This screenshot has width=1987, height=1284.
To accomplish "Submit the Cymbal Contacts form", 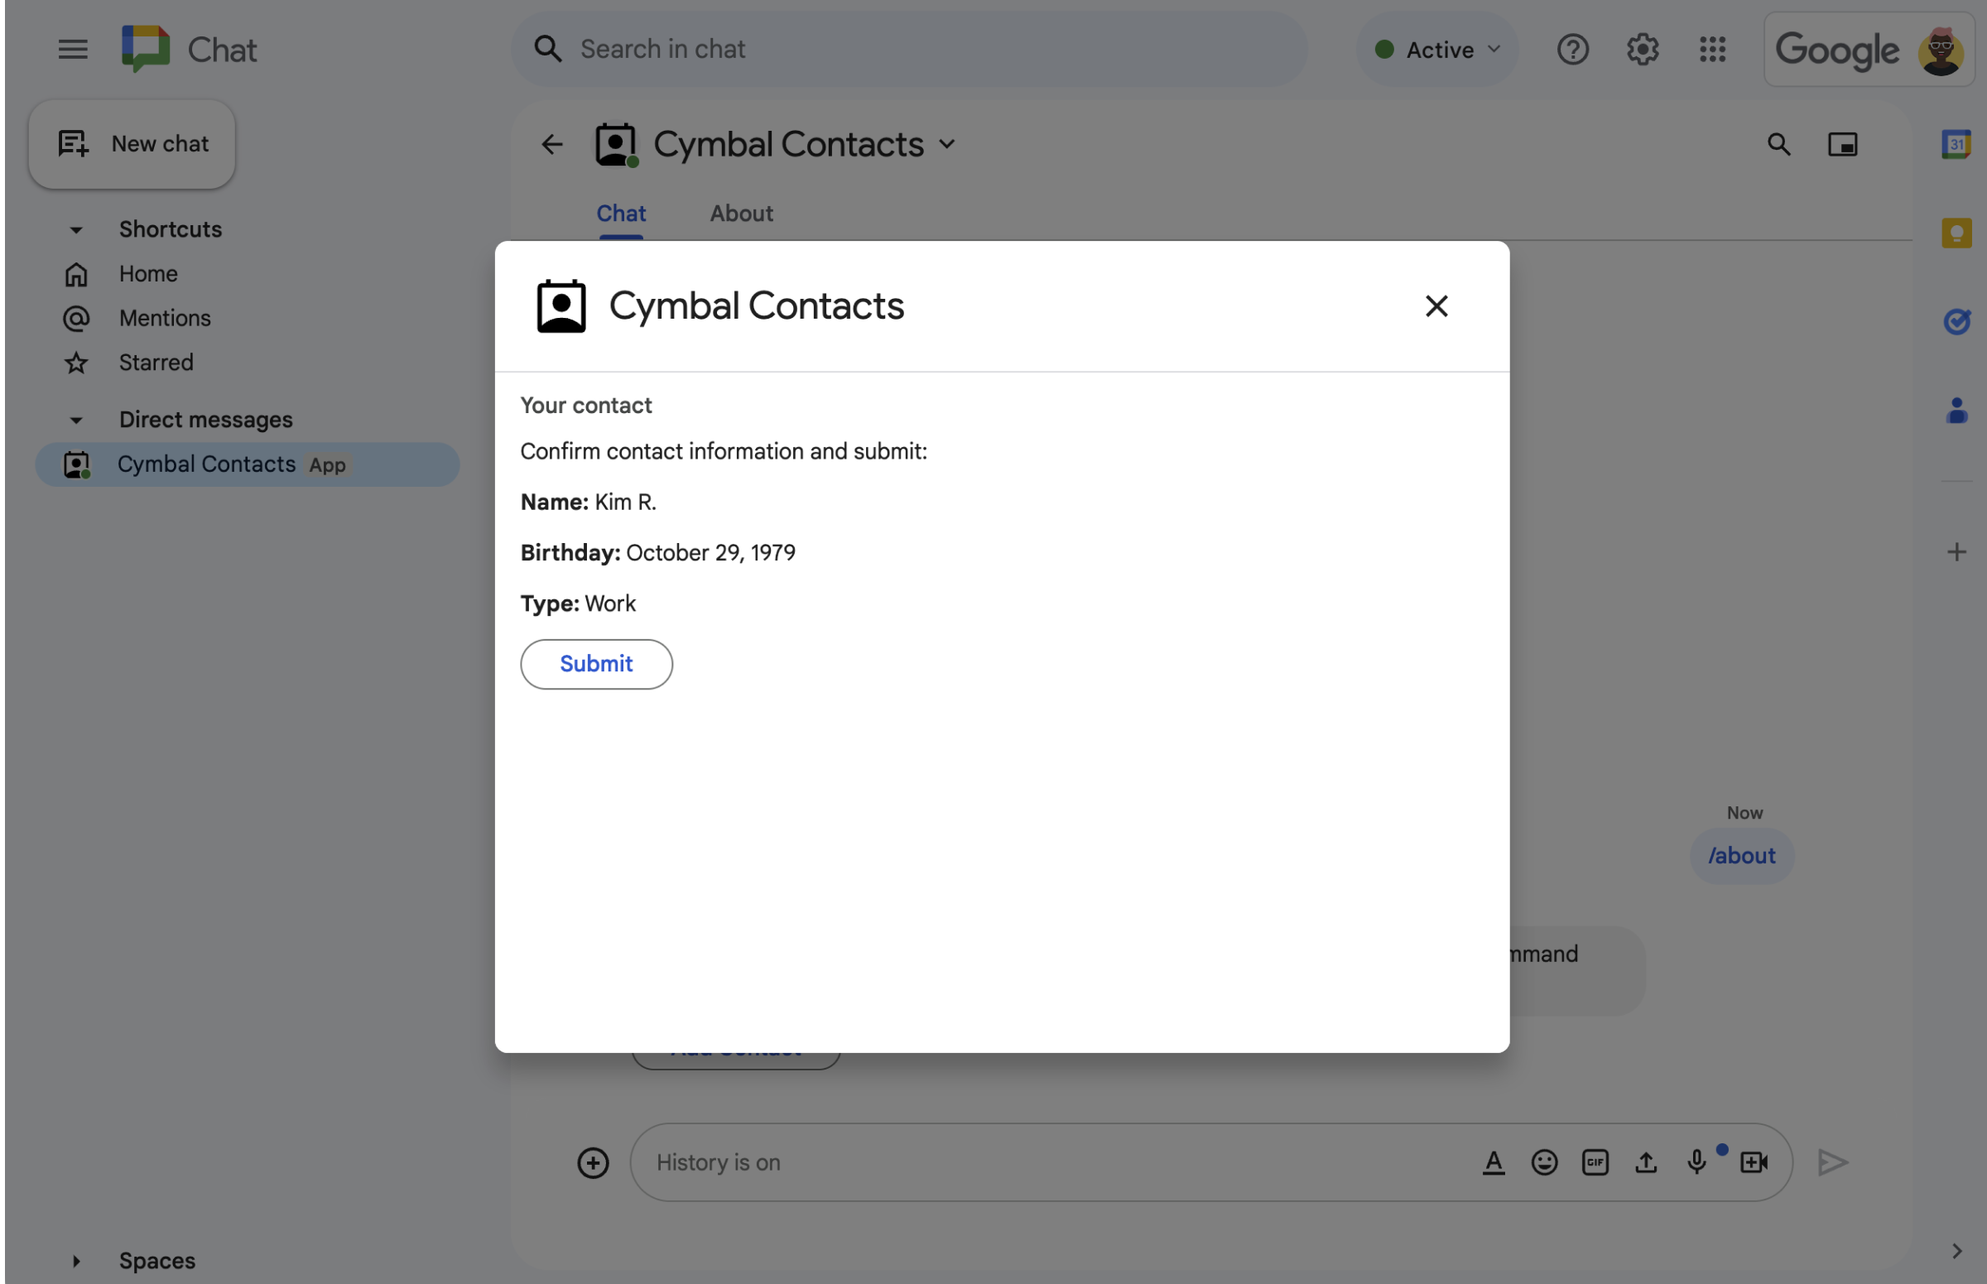I will pyautogui.click(x=595, y=663).
